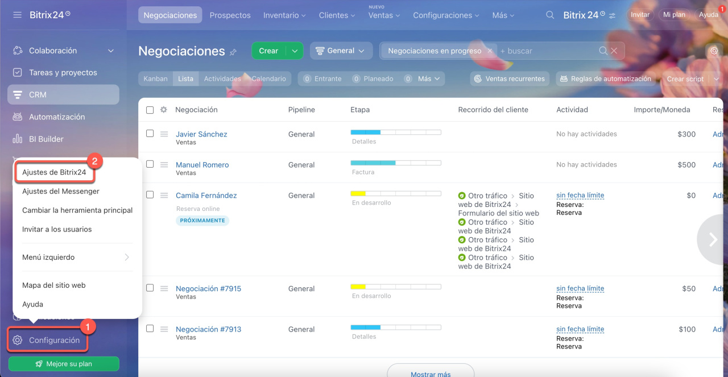Screen dimensions: 728x377
Task: Click the BI Builder chart icon
Action: pyautogui.click(x=18, y=139)
